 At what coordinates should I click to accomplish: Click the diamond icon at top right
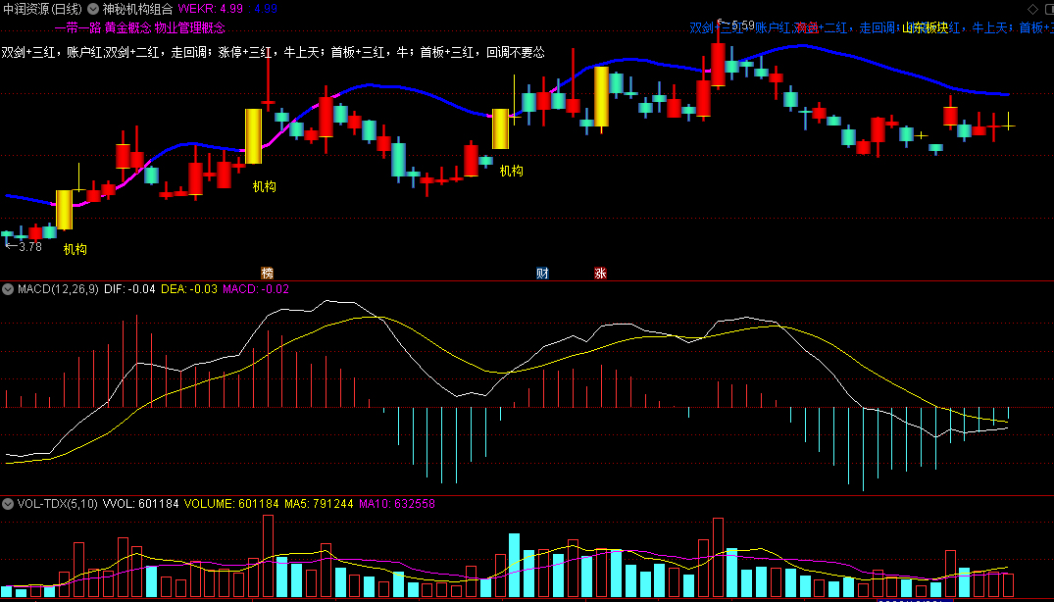point(1031,9)
